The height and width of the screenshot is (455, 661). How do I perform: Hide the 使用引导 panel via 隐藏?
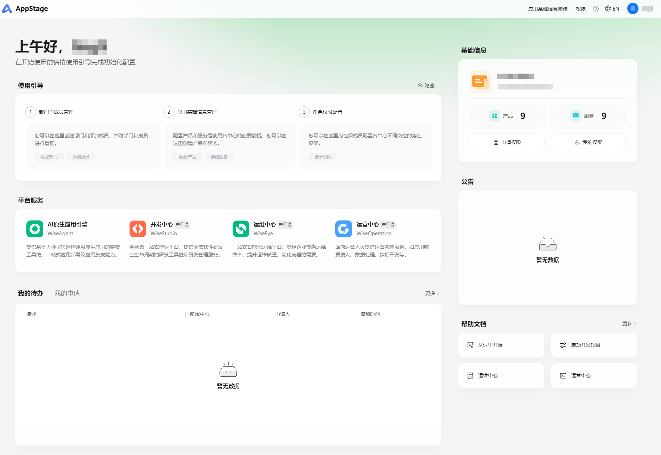tap(426, 86)
